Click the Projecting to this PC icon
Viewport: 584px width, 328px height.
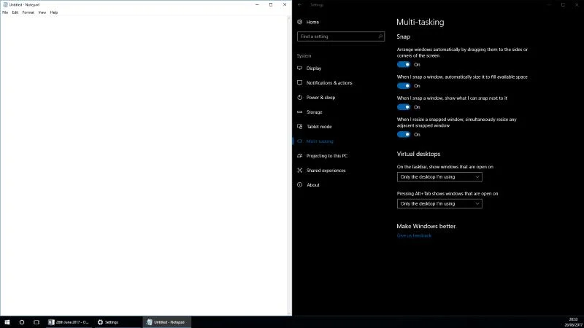(x=299, y=156)
